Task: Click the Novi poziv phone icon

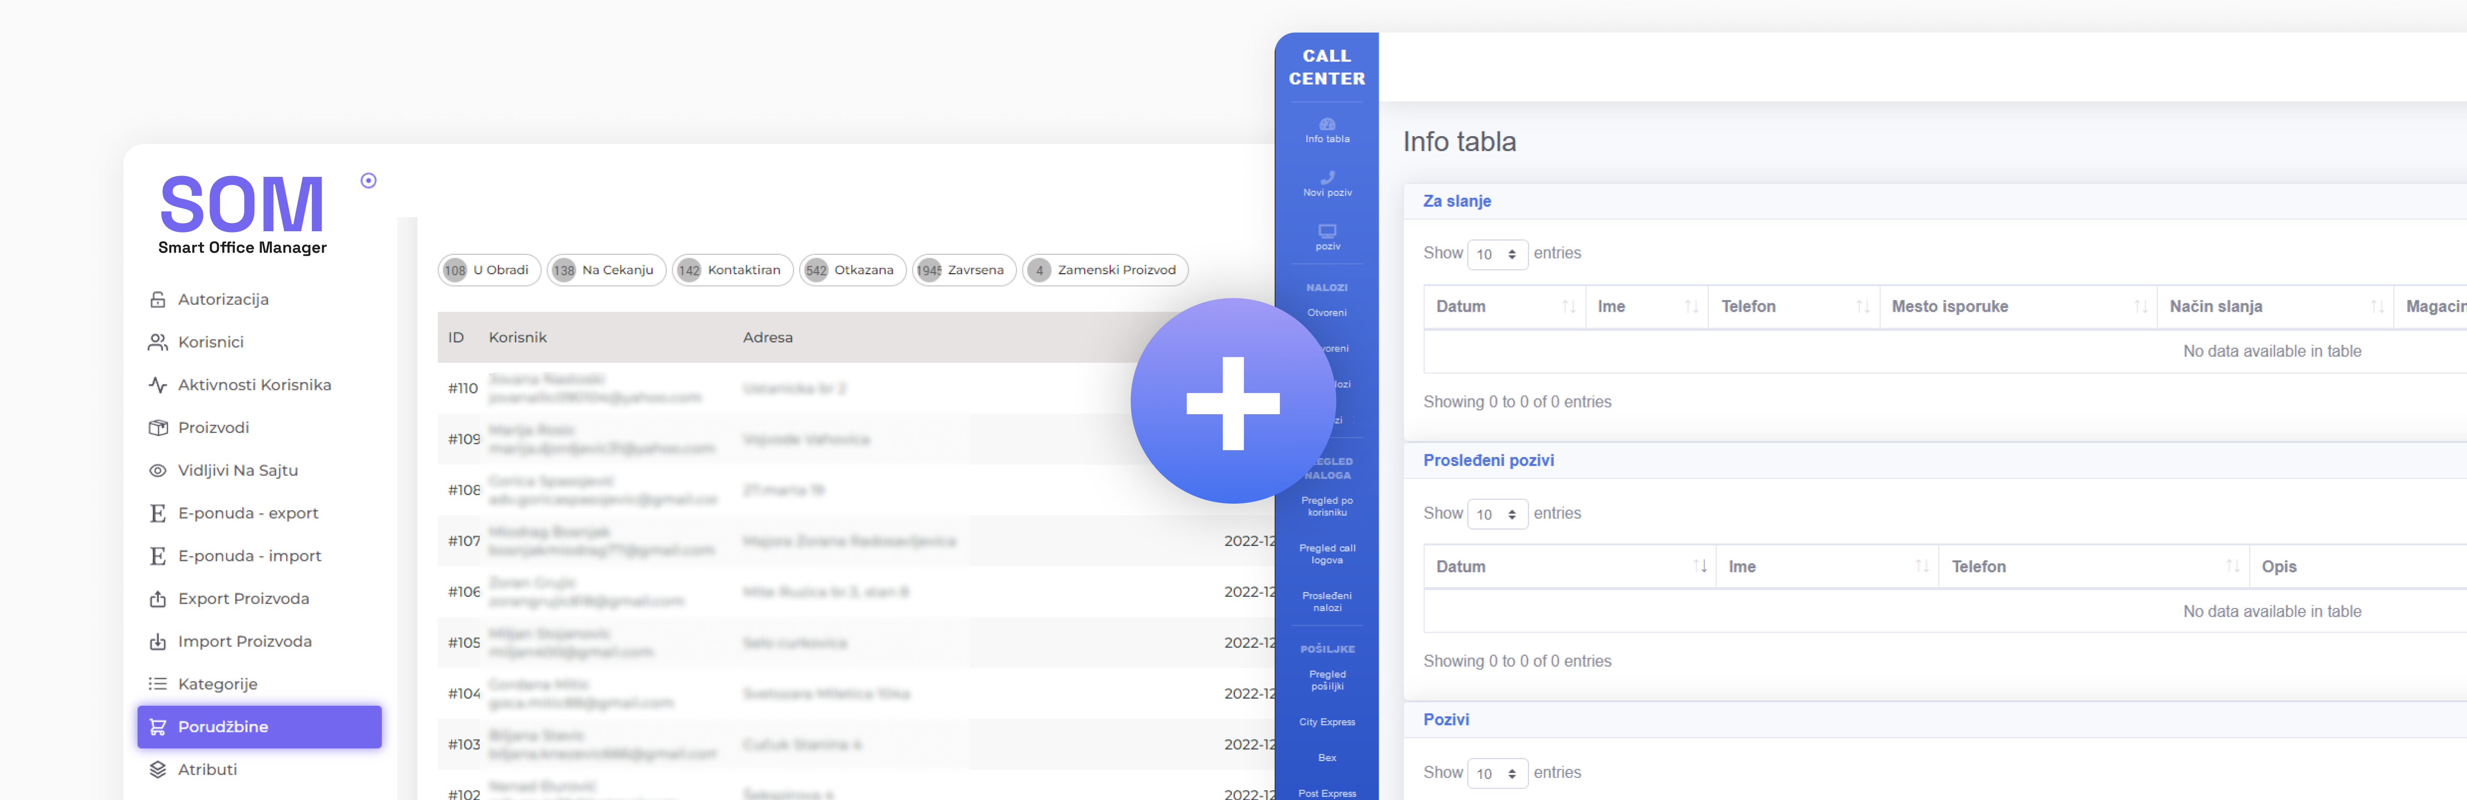Action: click(x=1327, y=177)
